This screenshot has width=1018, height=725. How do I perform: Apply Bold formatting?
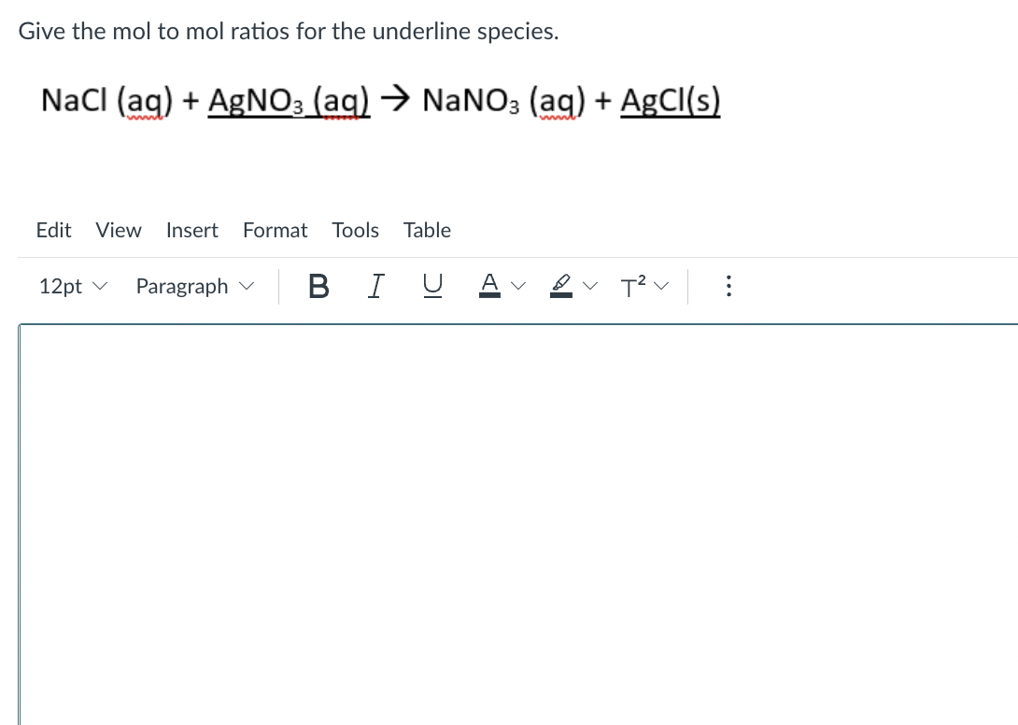click(x=318, y=287)
